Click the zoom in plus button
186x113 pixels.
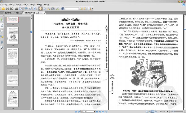[184, 111]
